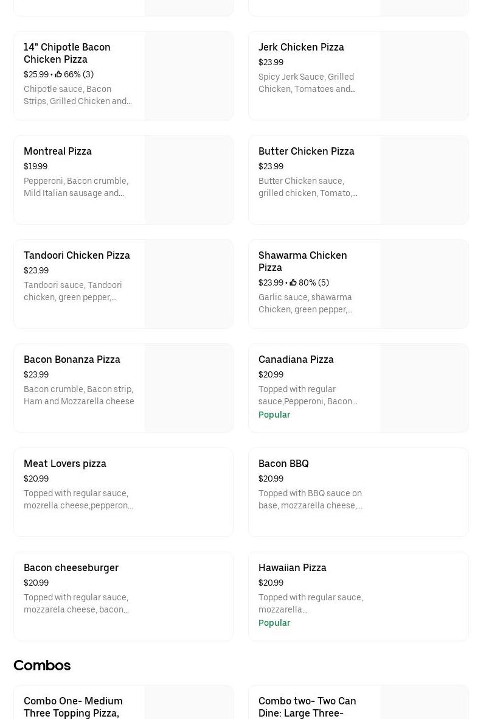The width and height of the screenshot is (489, 719).
Task: Choose the Hawaiian Pizza title
Action: [292, 567]
